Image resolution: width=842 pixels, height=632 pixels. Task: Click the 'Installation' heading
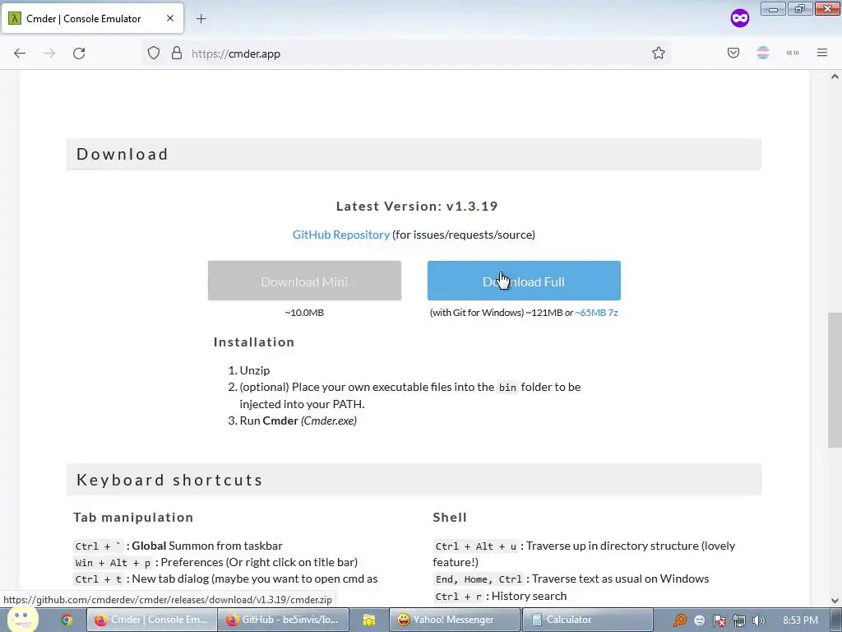(x=254, y=342)
